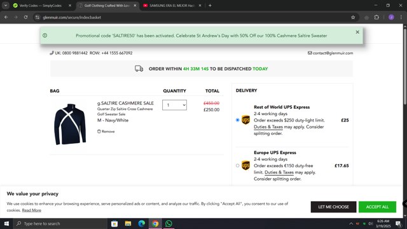Close the Verify Codes SimplyCodes tab

click(70, 6)
